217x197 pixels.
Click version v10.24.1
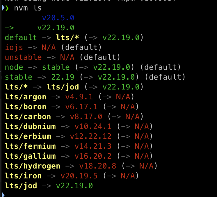point(93,126)
